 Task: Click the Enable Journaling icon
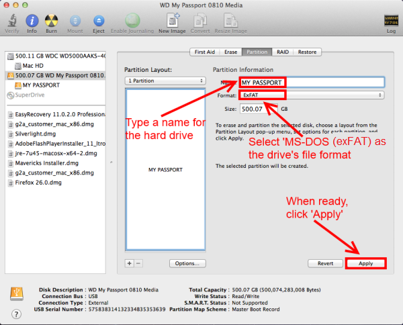tap(132, 20)
